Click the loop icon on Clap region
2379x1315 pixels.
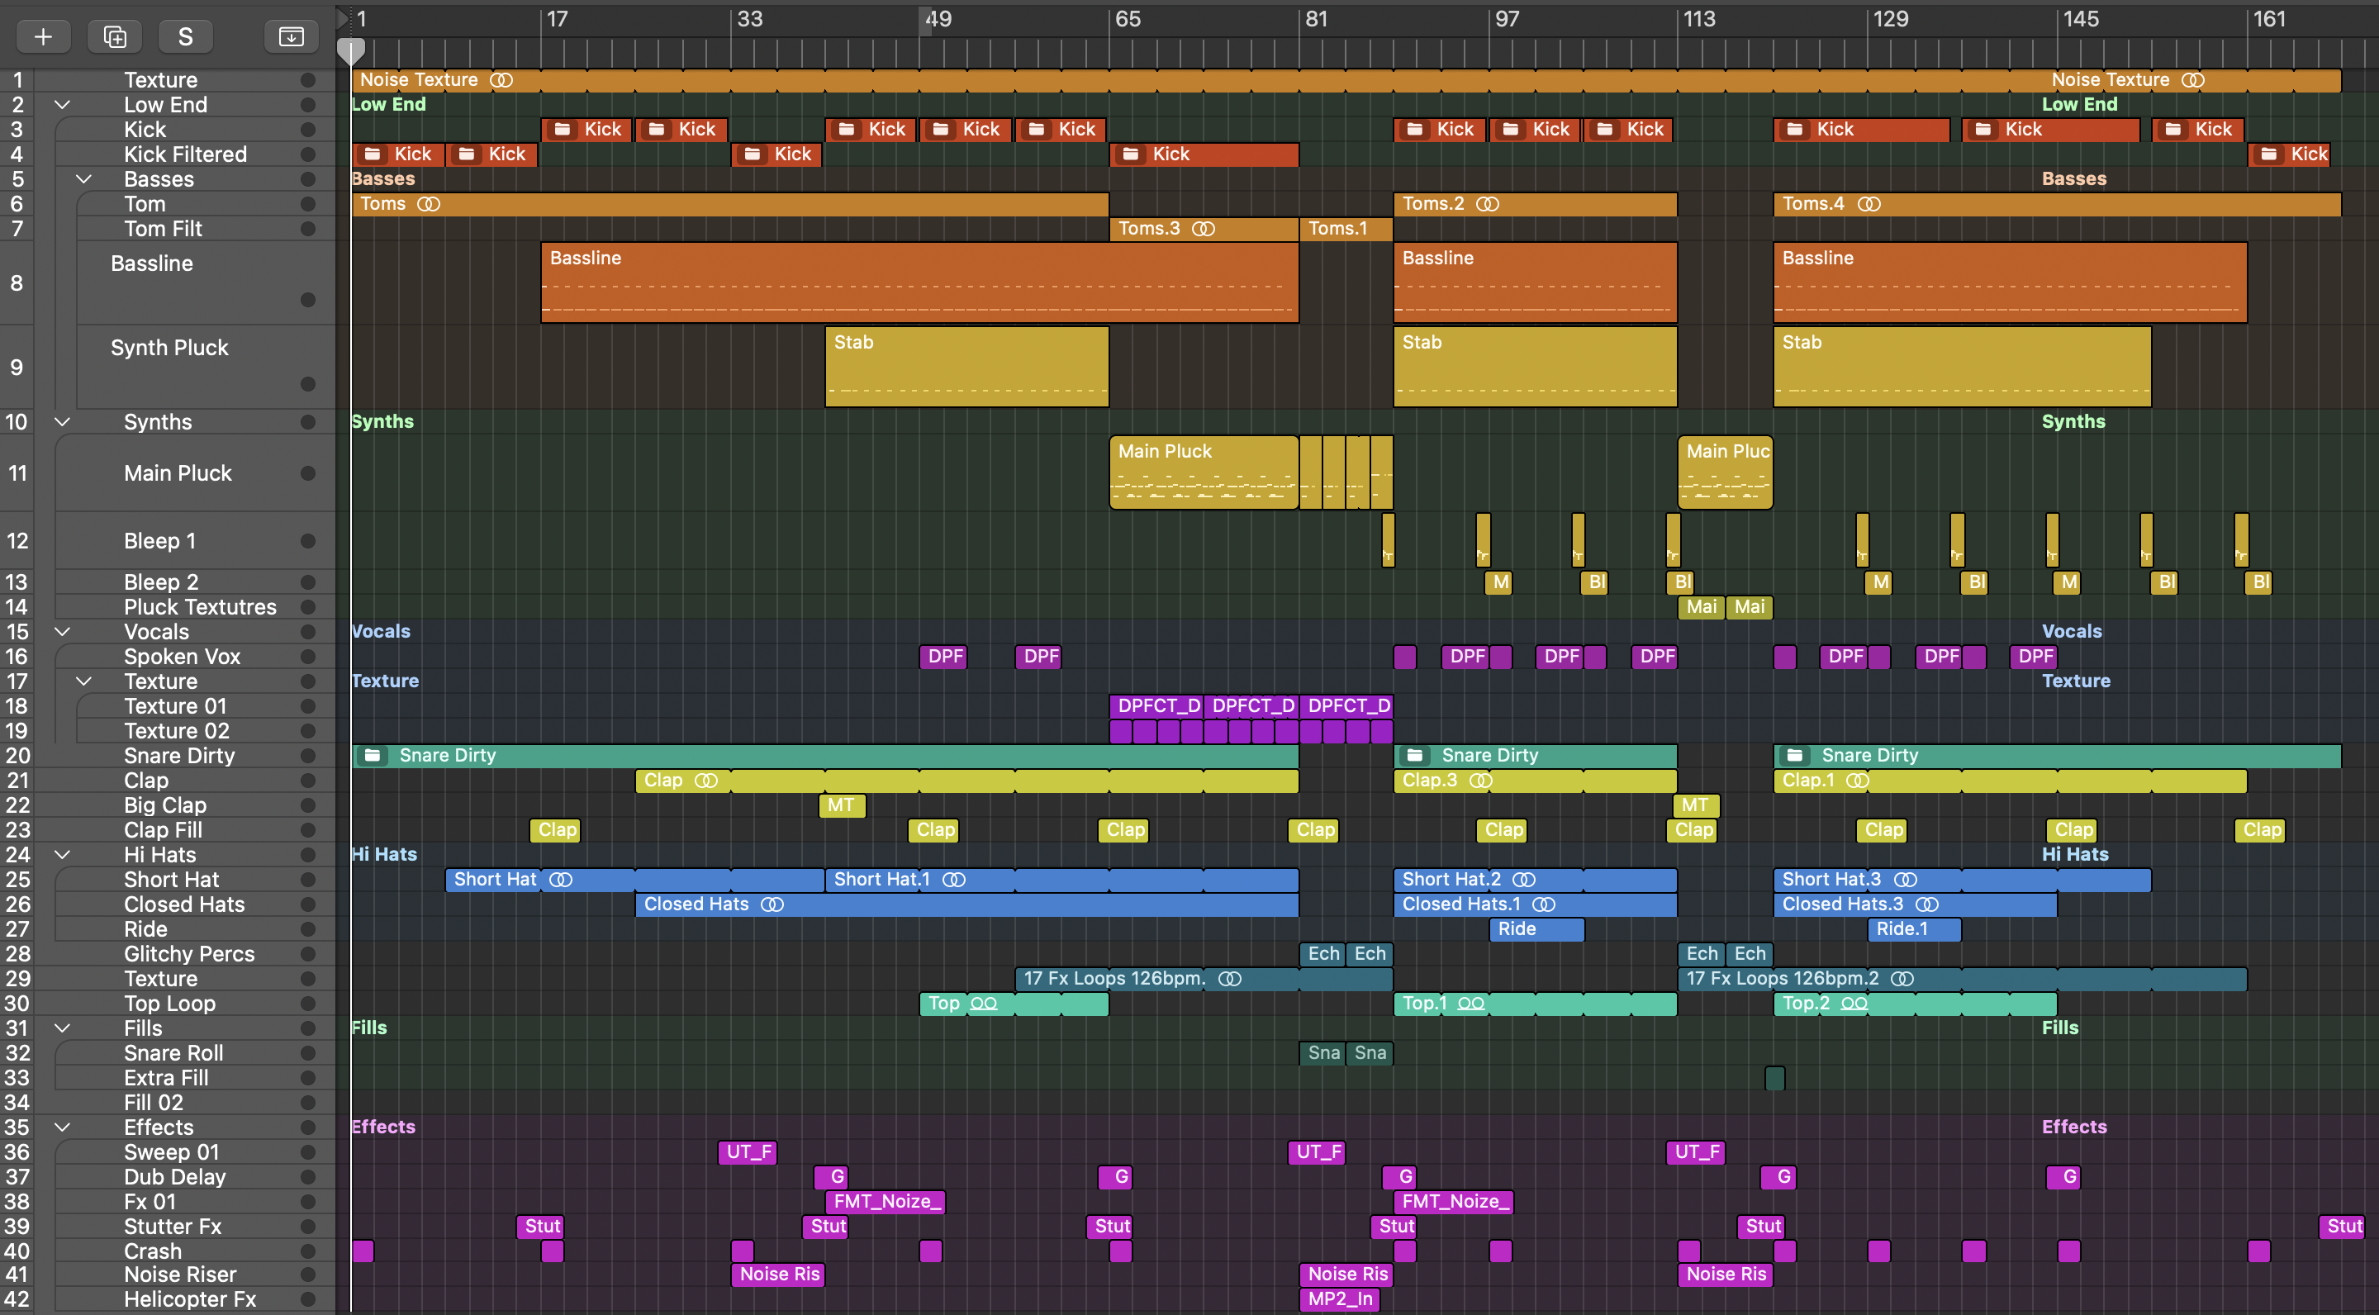706,781
